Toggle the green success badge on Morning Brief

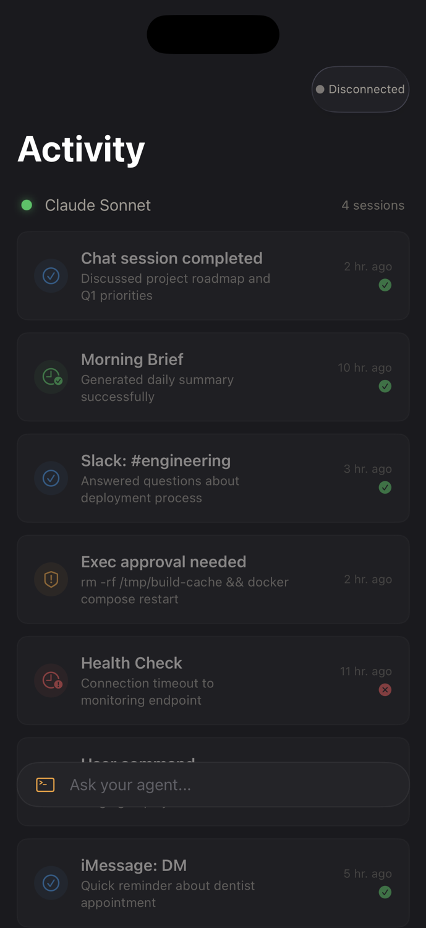385,386
